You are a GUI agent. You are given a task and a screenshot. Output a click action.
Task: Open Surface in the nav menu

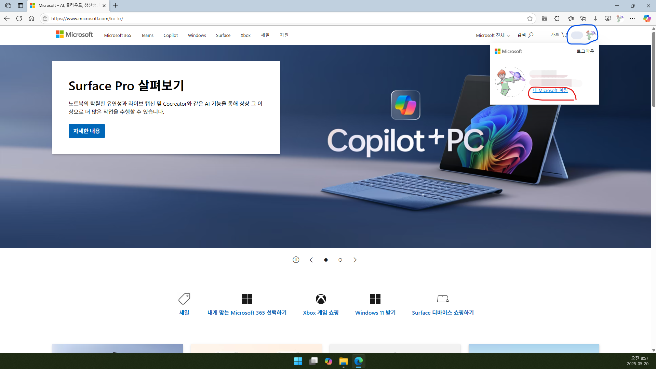pos(223,35)
